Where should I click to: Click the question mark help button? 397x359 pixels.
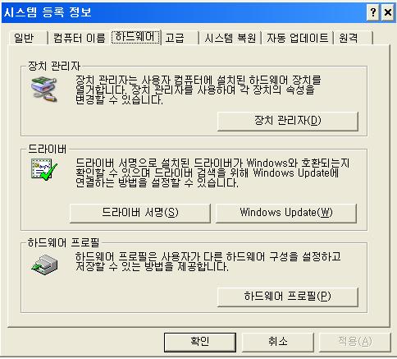[x=372, y=12]
